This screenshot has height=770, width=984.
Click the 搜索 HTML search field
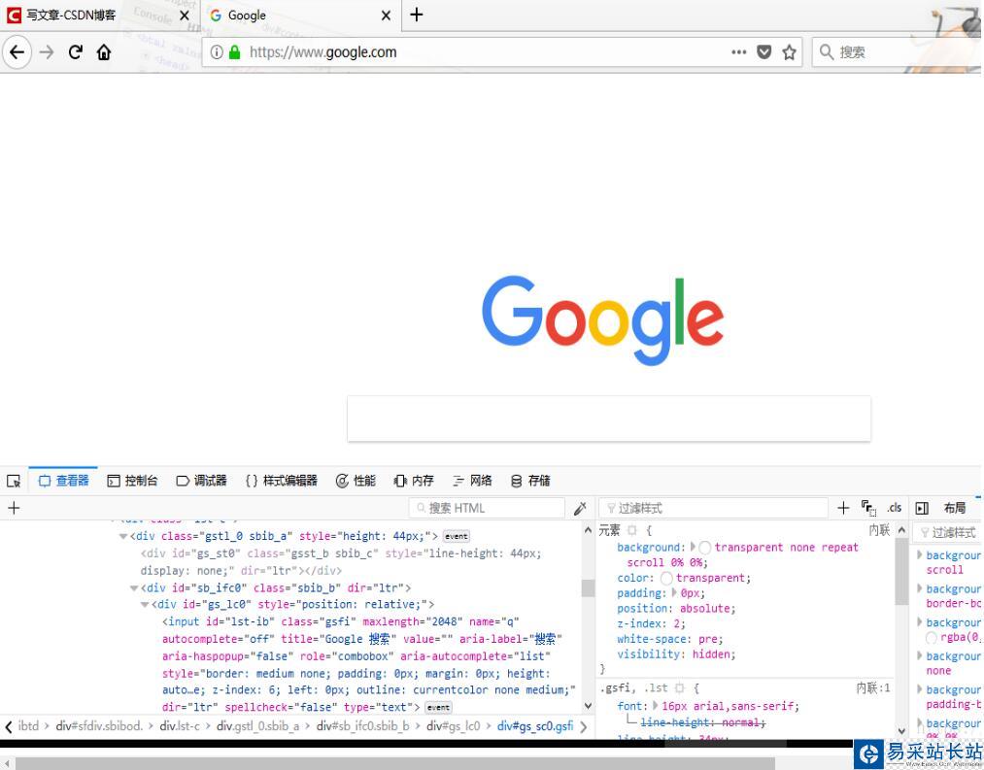point(487,508)
